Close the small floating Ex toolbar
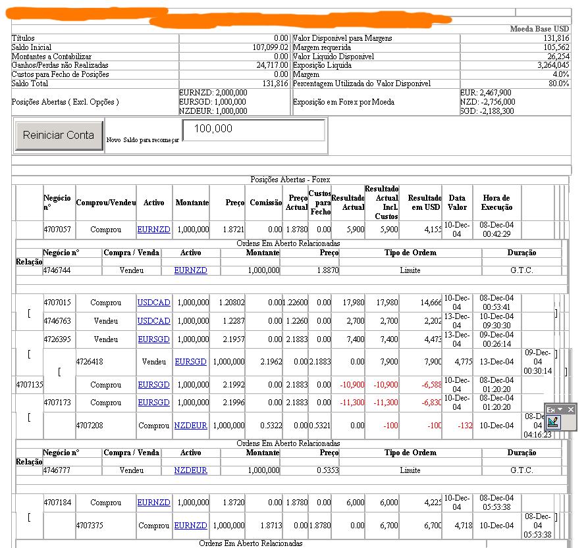Image resolution: width=588 pixels, height=548 pixels. pos(570,409)
